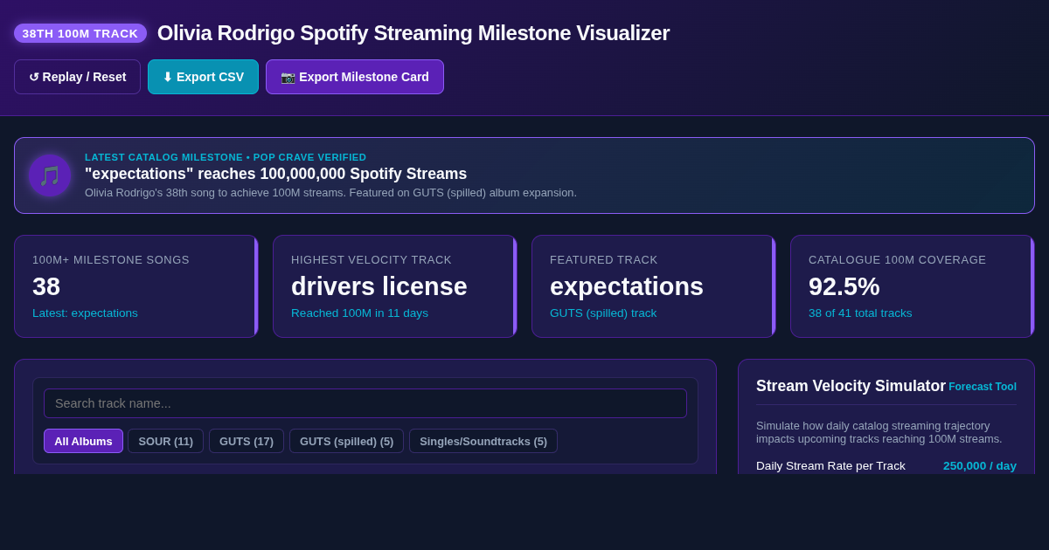Image resolution: width=1049 pixels, height=550 pixels.
Task: Export data with Export CSV button
Action: tap(203, 77)
